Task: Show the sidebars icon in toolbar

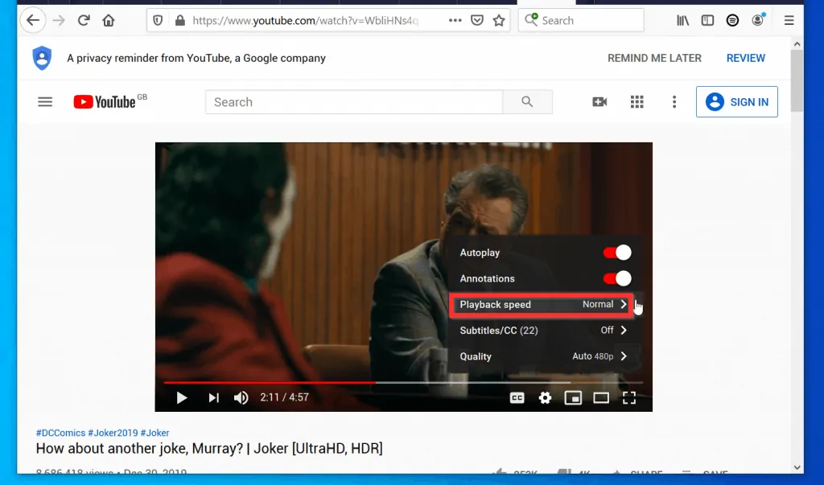Action: click(x=708, y=20)
